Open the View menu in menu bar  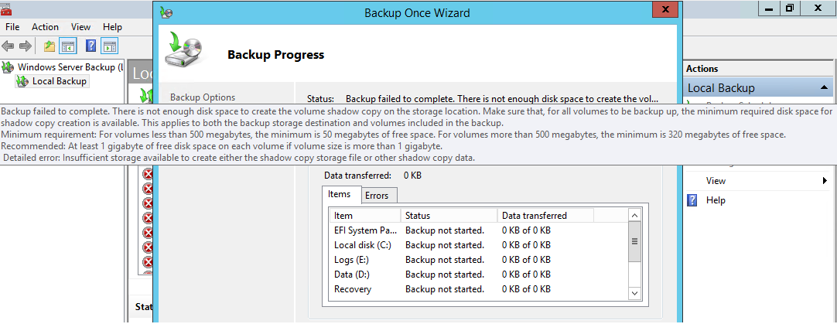pos(80,27)
